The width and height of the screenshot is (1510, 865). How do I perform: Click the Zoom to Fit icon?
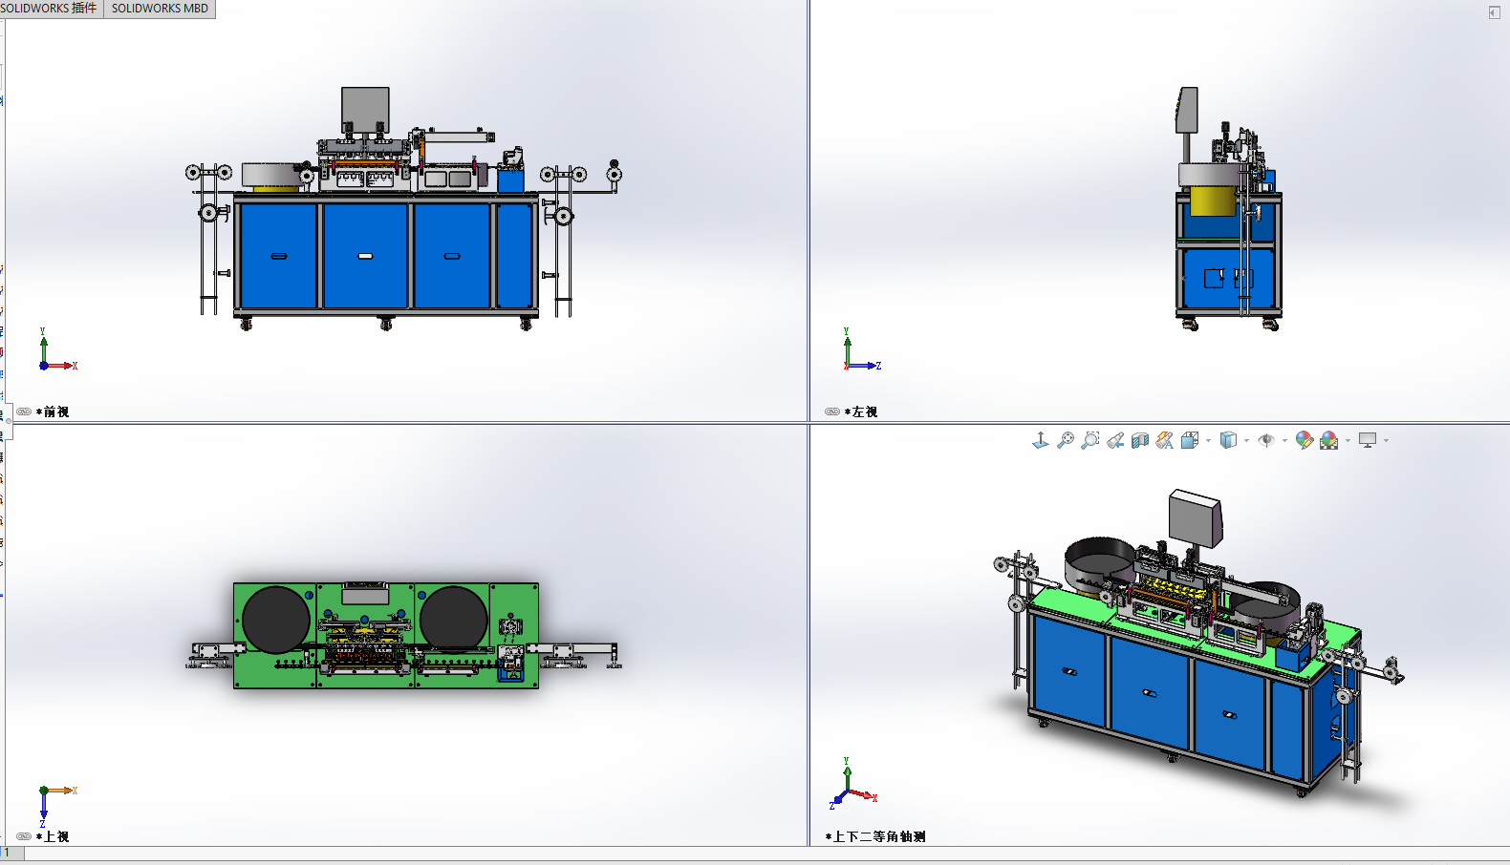point(1066,440)
